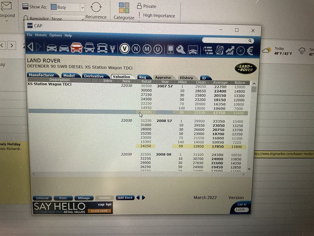Select the motorcycle vehicle type icon

point(112,49)
